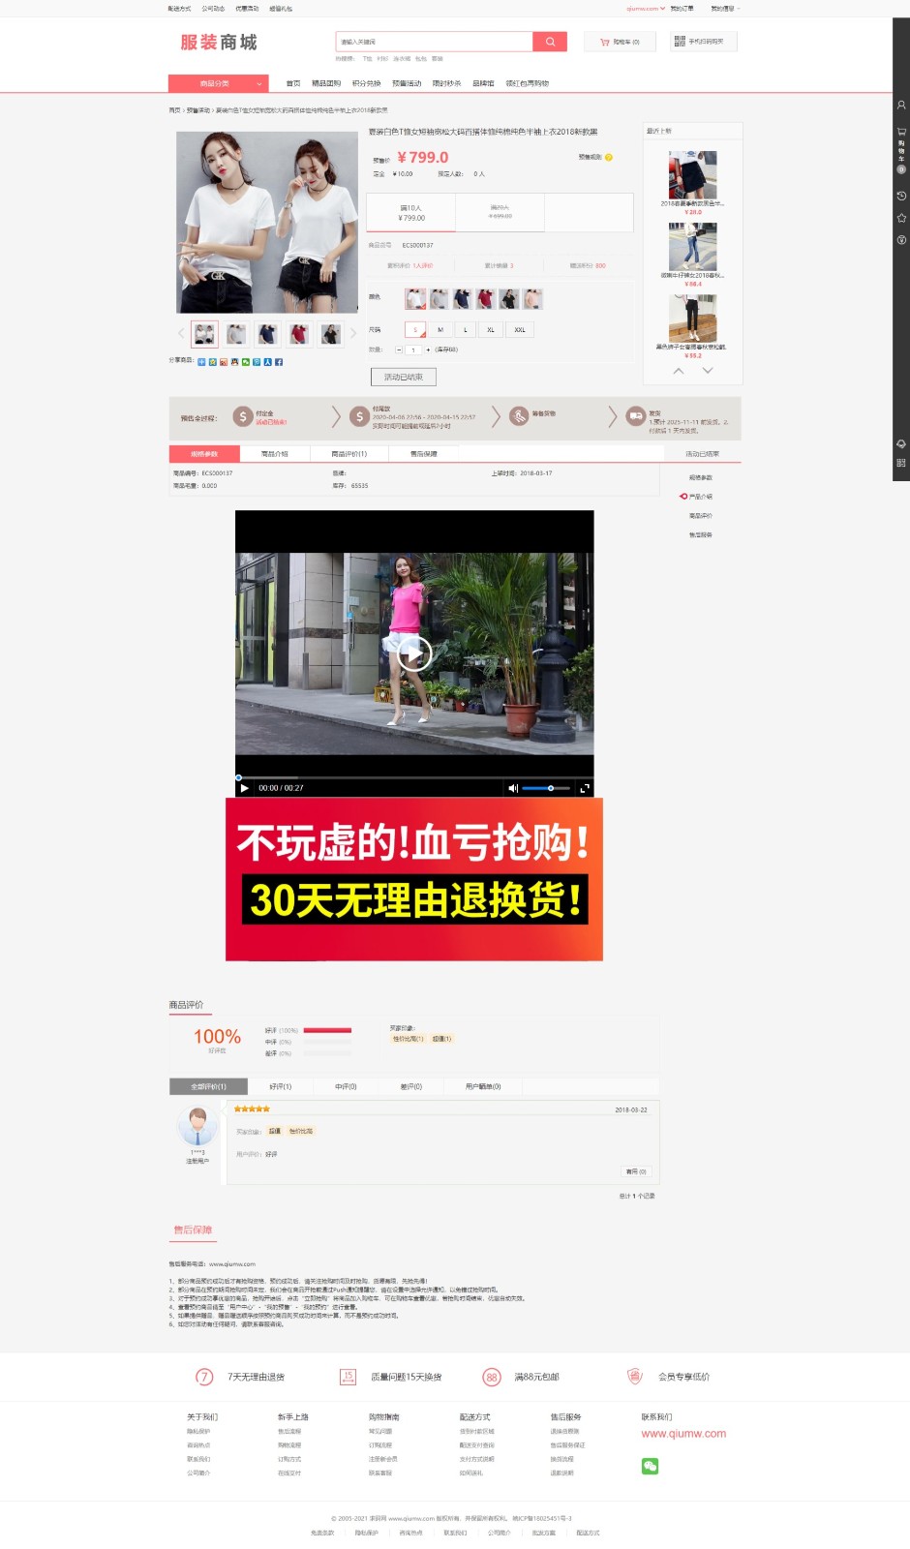Viewport: 910px width, 1549px height.
Task: Enter fullscreen with video expand icon
Action: click(584, 788)
